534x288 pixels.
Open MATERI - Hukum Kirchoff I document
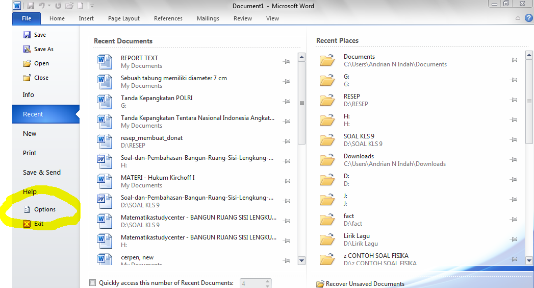pyautogui.click(x=192, y=181)
